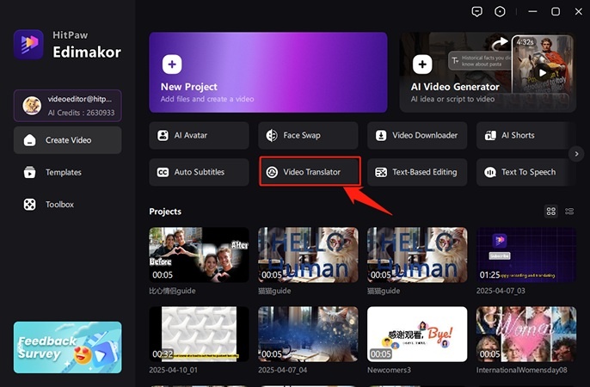
Task: Open the feedback message icon in title bar
Action: (476, 12)
